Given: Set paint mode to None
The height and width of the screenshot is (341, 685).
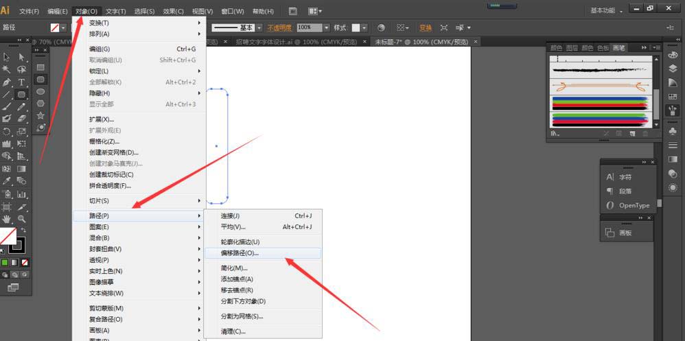Looking at the screenshot, I should tap(25, 262).
